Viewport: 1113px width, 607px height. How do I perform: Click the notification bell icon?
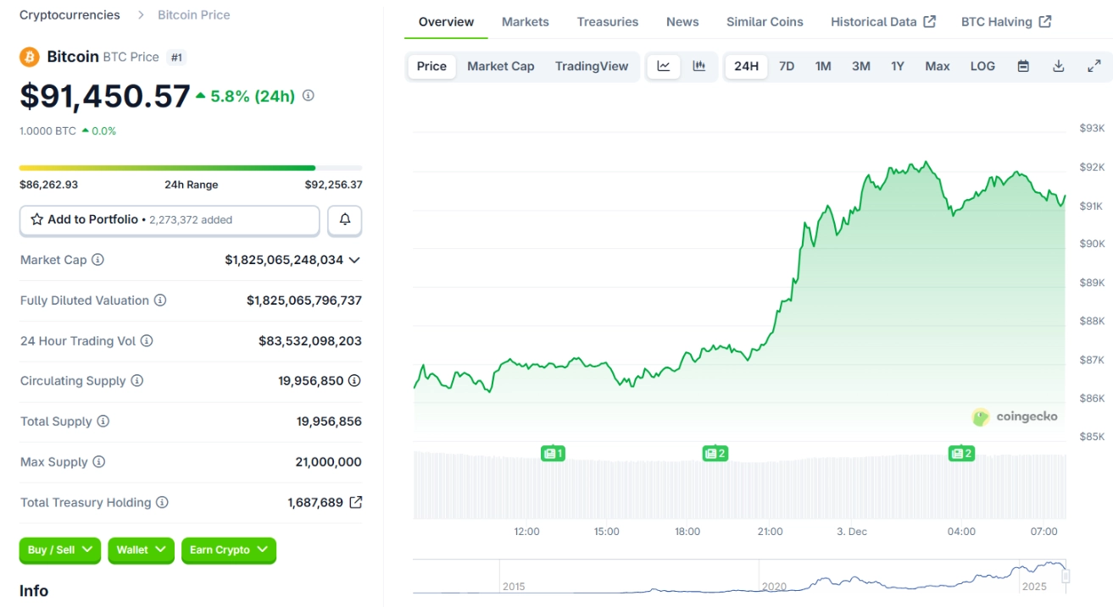(345, 219)
